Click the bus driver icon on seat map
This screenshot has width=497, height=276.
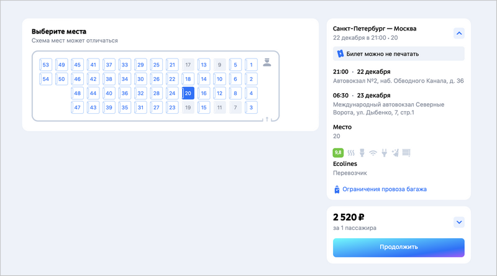267,62
